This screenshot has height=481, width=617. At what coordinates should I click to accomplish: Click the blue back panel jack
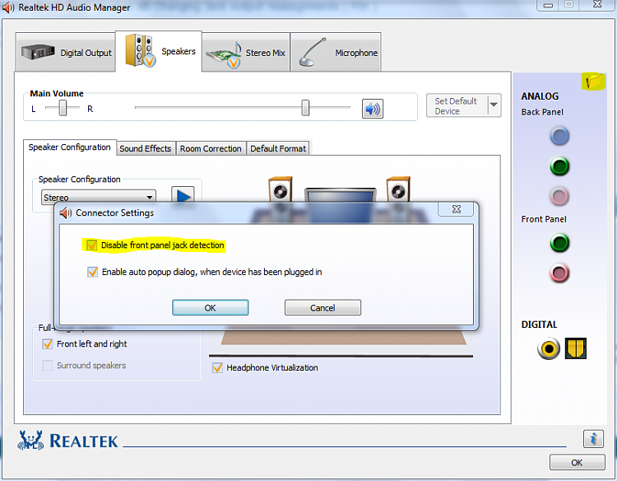pos(559,136)
